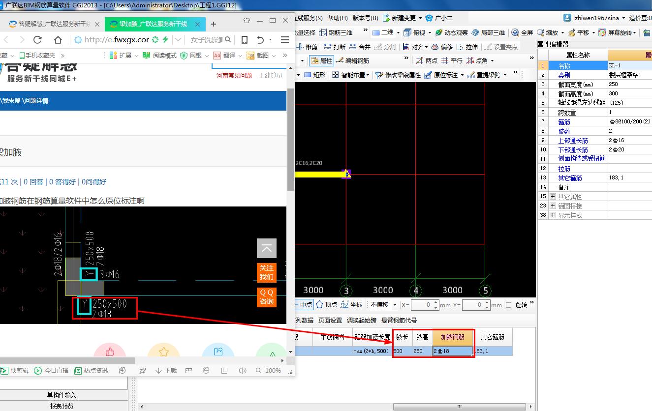Open dropdown next to 原位标注
The image size is (652, 411).
[462, 75]
